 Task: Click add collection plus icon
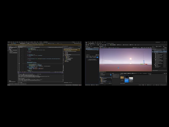tap(109, 83)
